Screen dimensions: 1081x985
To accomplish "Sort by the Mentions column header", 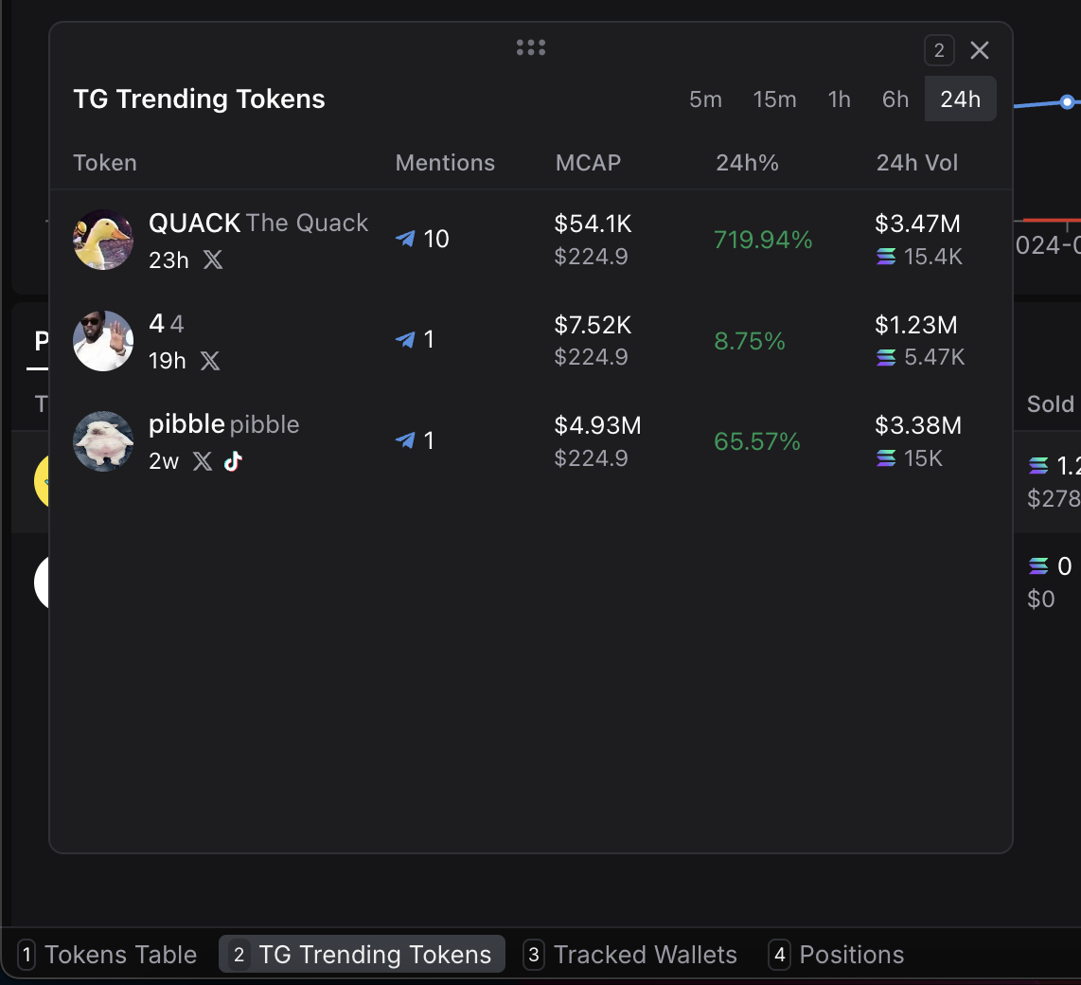I will point(445,163).
